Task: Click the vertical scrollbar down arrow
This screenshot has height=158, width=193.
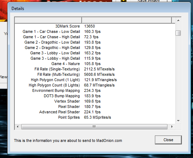Action: click(x=178, y=121)
